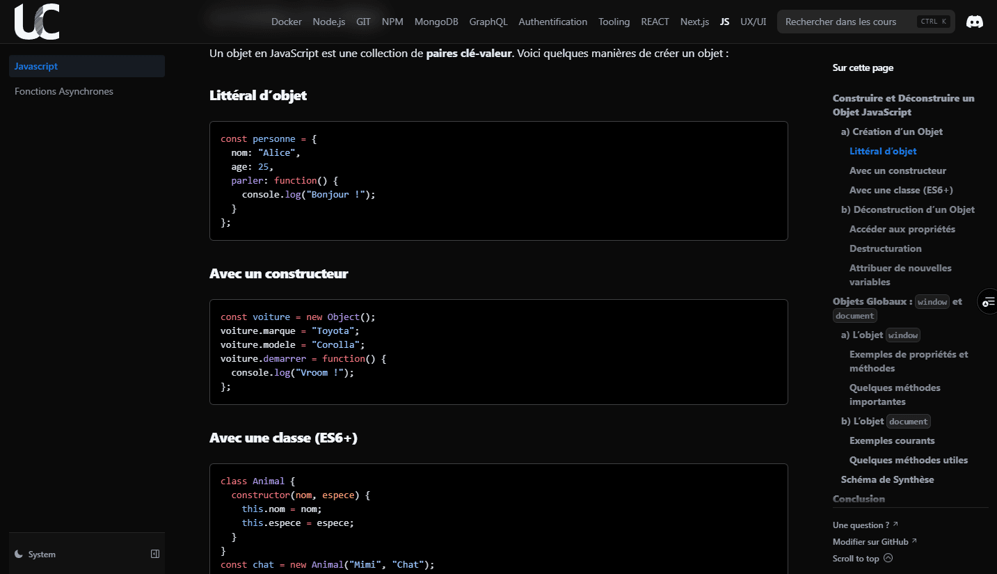Go to 'Littéral d'objet' in page outline
The height and width of the screenshot is (574, 997).
pos(883,151)
